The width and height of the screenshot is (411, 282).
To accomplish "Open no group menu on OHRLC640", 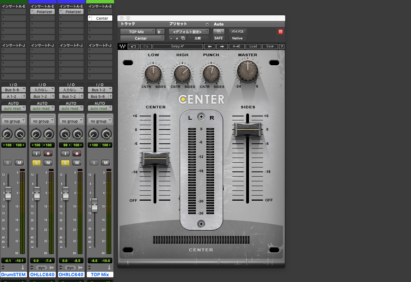I will point(71,121).
